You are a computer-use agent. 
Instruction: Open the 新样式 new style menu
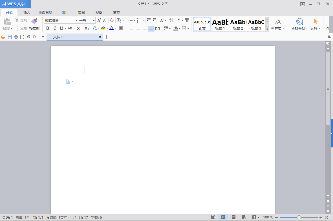pyautogui.click(x=277, y=24)
